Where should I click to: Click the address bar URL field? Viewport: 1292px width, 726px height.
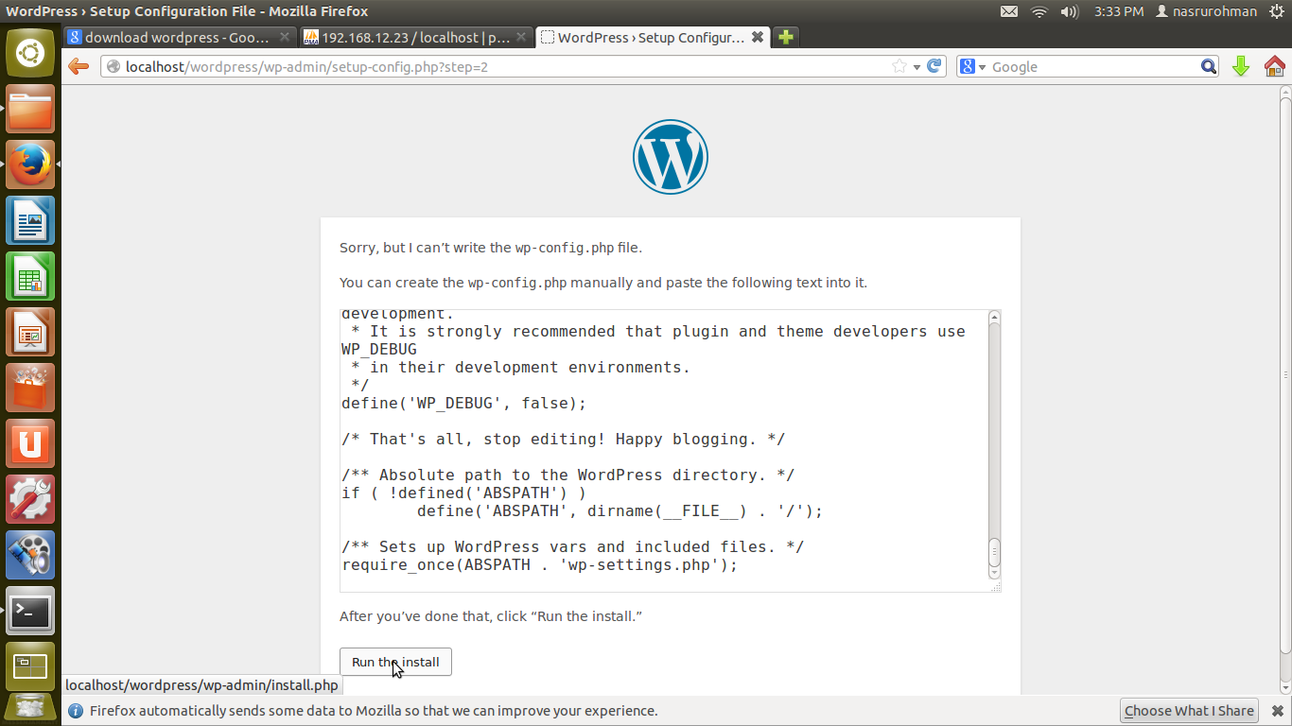click(x=506, y=66)
